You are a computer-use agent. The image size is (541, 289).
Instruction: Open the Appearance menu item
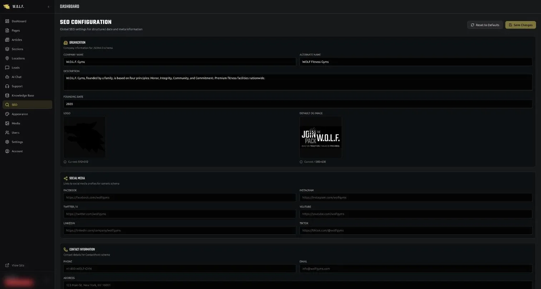(x=27, y=114)
